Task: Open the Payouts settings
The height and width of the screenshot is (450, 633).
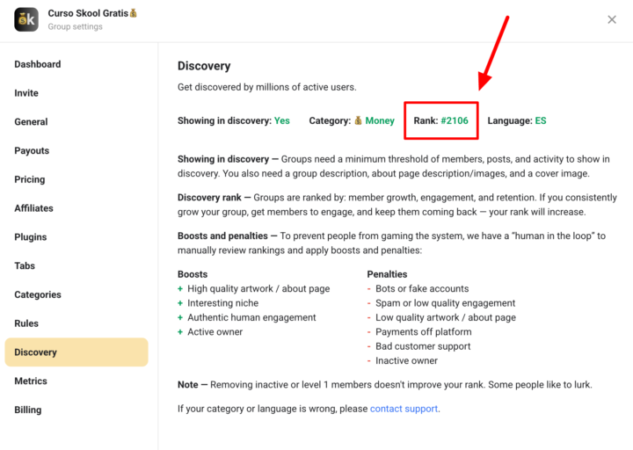Action: click(x=32, y=151)
